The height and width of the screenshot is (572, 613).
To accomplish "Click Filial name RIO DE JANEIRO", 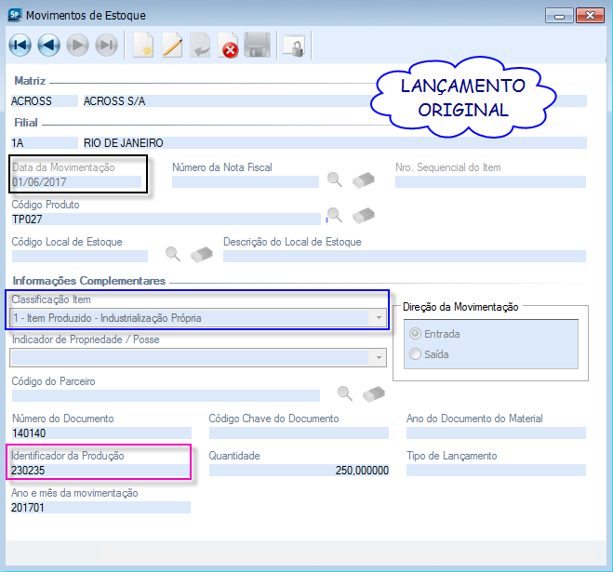I will tap(335, 142).
